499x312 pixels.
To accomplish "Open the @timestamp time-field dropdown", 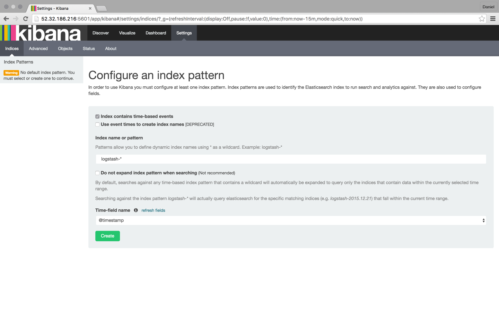I will pos(483,220).
